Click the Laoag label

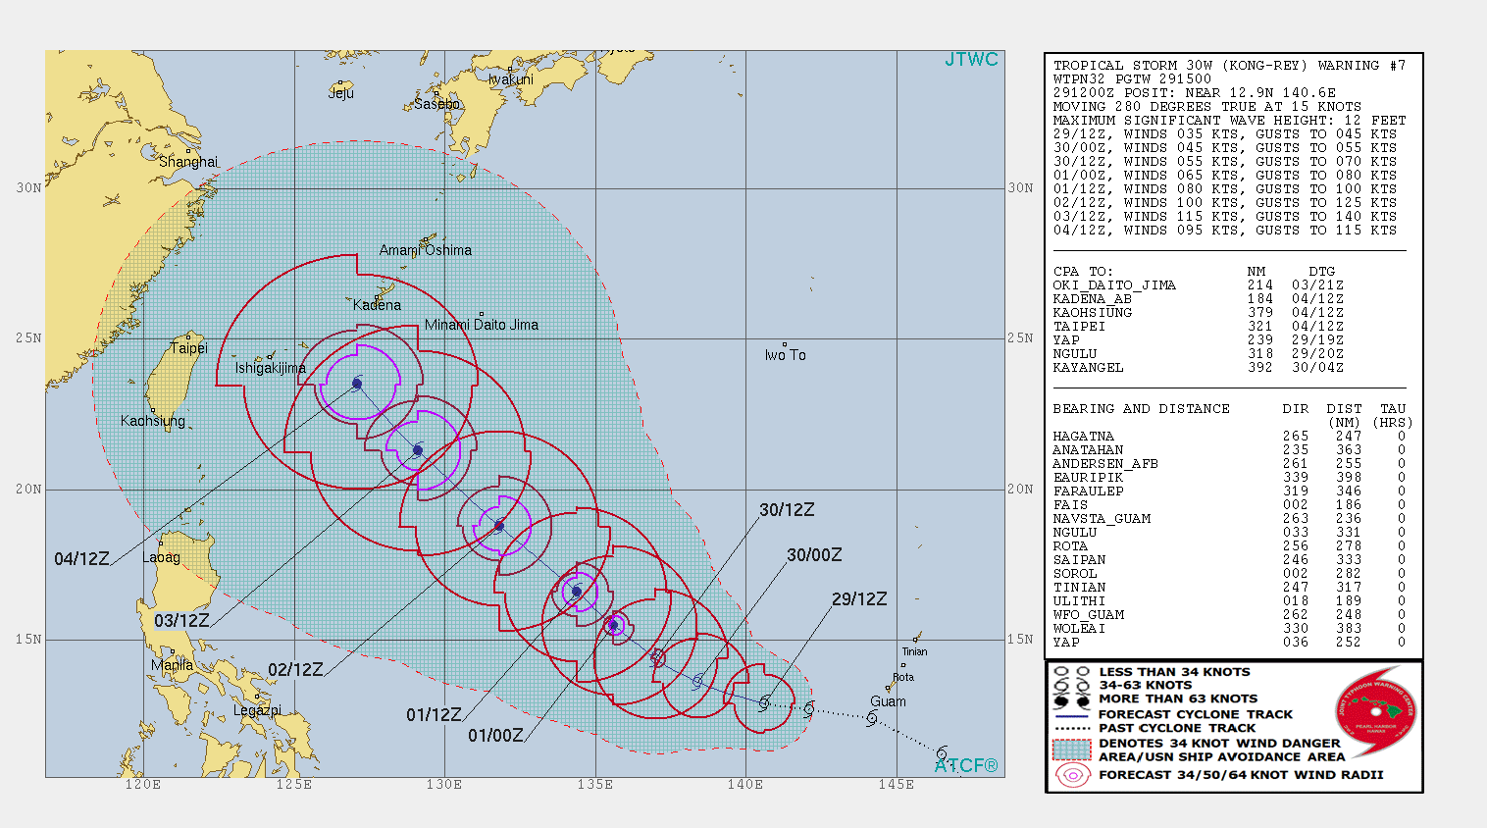(x=162, y=557)
